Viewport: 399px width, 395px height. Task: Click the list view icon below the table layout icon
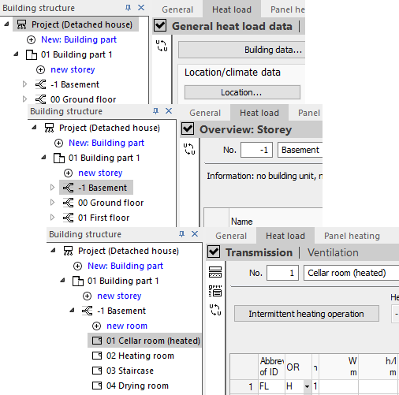coord(215,291)
